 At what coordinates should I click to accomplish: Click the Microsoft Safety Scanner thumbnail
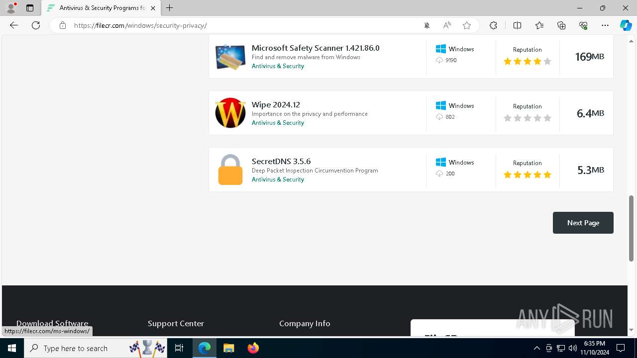(230, 57)
